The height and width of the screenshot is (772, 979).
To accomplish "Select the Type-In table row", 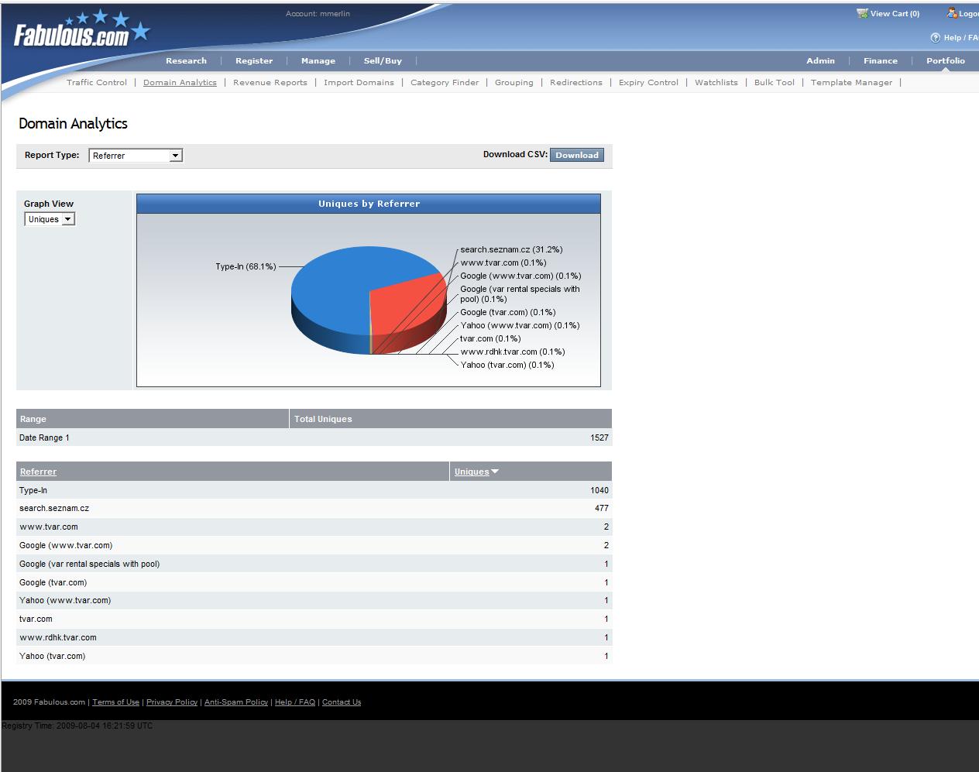I will pyautogui.click(x=314, y=490).
